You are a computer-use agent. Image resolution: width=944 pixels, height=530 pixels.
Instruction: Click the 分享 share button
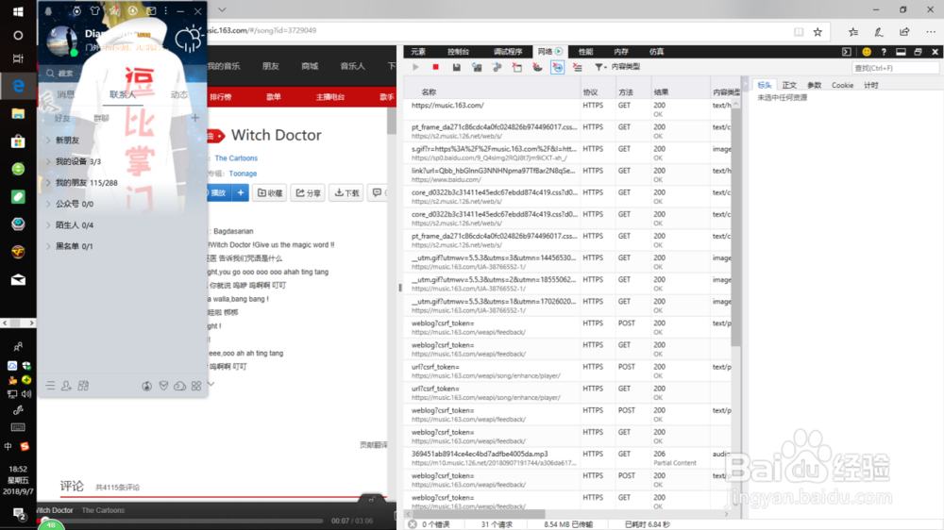click(308, 193)
